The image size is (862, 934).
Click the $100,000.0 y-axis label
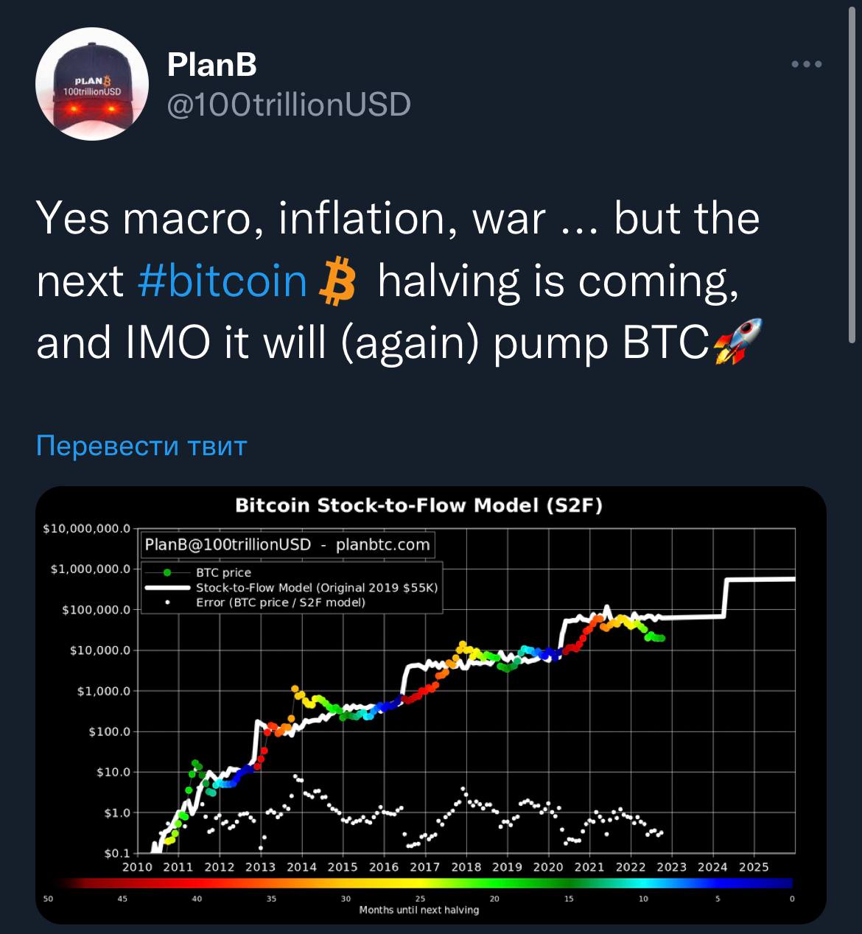pyautogui.click(x=96, y=610)
